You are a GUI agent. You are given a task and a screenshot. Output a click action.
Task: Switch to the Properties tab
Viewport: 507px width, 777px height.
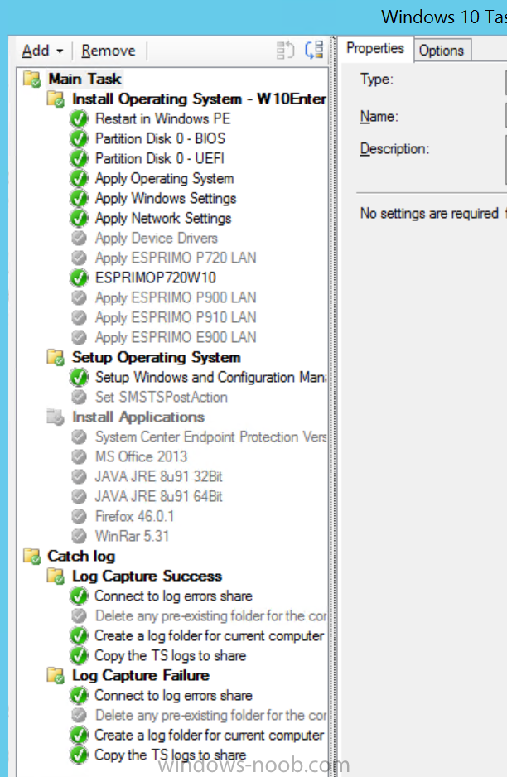375,49
